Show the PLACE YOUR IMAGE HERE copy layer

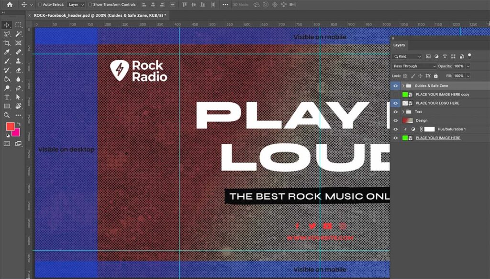pos(396,94)
